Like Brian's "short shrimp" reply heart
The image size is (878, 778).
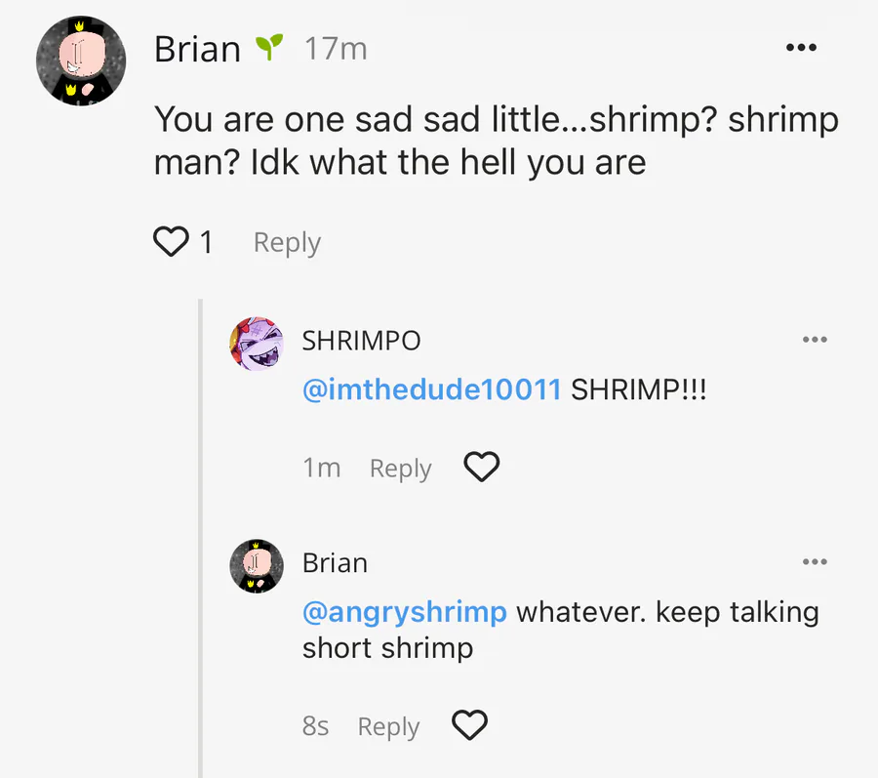[x=469, y=725]
